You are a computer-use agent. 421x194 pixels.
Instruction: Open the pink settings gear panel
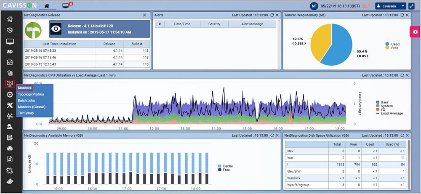coord(415,32)
